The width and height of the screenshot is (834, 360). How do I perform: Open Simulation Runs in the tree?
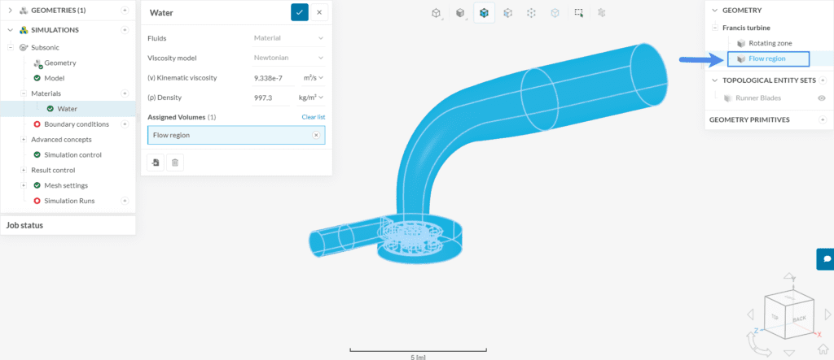70,201
